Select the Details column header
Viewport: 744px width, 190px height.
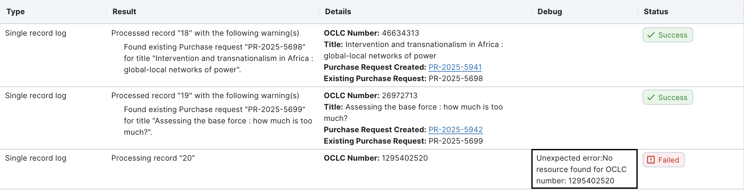click(x=338, y=12)
